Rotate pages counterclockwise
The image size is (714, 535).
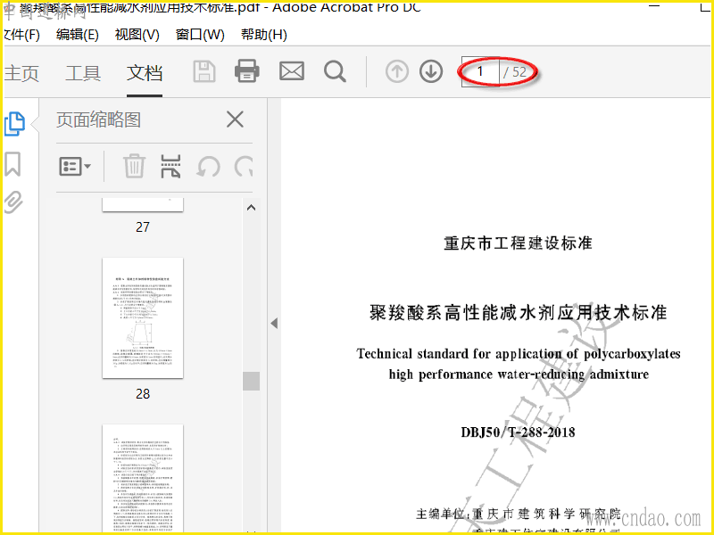coord(208,167)
